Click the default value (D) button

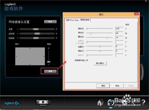pyautogui.click(x=100, y=63)
